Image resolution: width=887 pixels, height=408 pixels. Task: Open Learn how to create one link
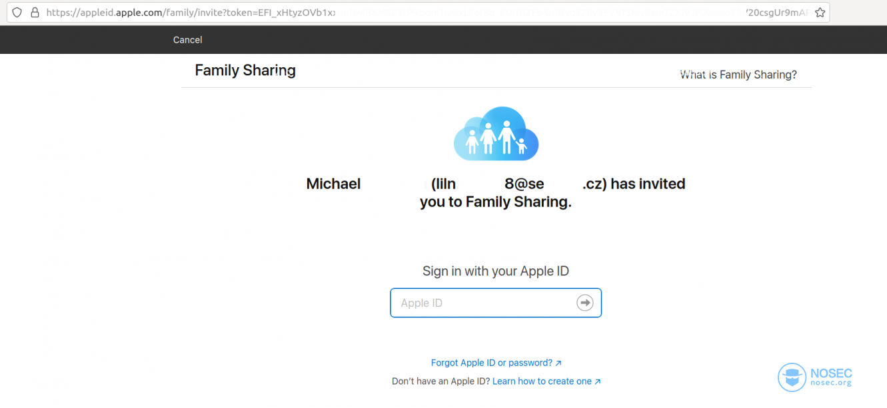pyautogui.click(x=546, y=381)
